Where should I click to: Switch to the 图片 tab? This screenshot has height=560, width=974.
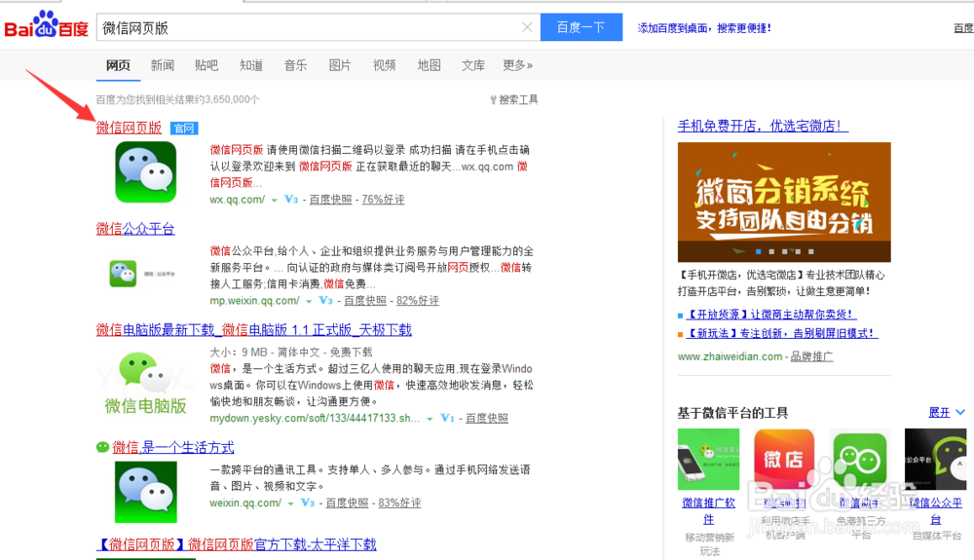[340, 65]
